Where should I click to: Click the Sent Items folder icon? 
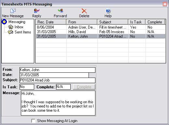tap(10, 32)
